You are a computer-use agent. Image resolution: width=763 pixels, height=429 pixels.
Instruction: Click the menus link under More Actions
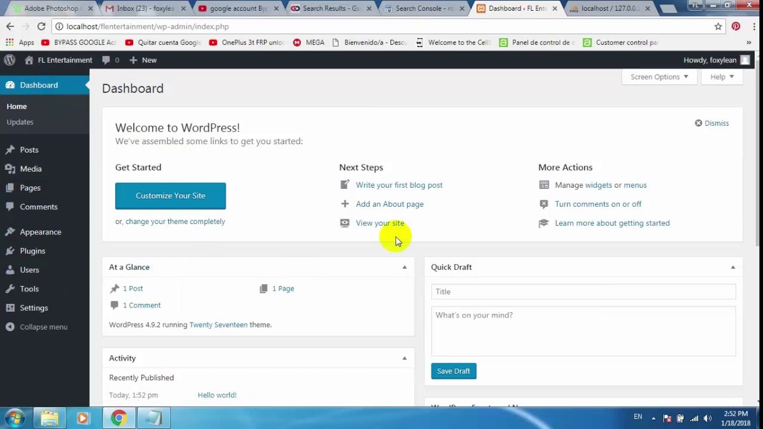click(x=635, y=185)
